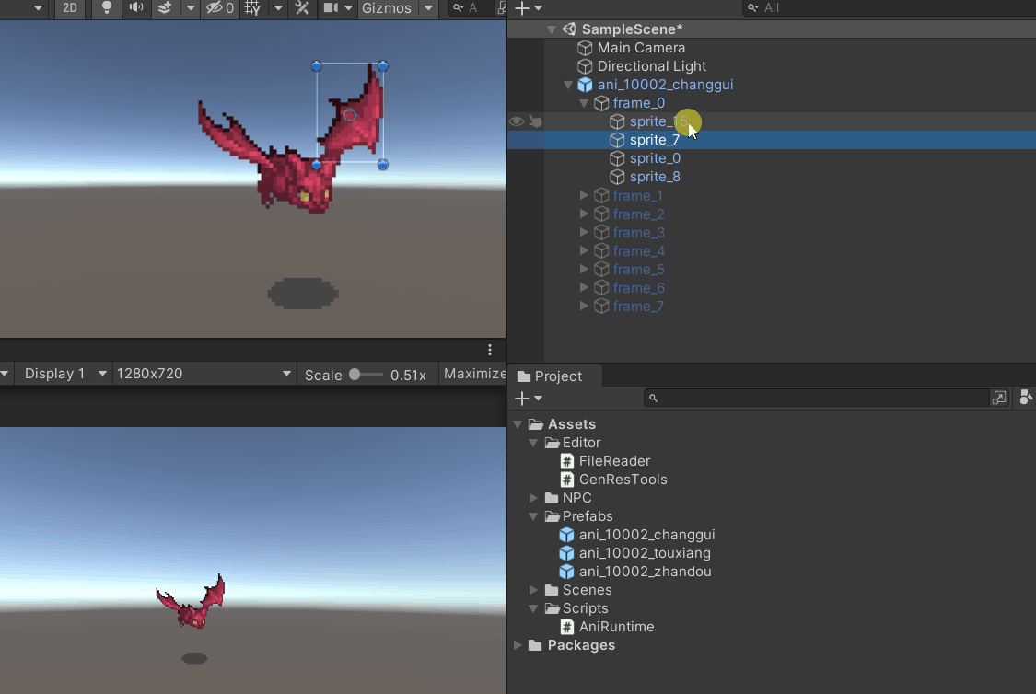This screenshot has width=1036, height=694.
Task: Select frame_0 in the Hierarchy
Action: pyautogui.click(x=639, y=103)
